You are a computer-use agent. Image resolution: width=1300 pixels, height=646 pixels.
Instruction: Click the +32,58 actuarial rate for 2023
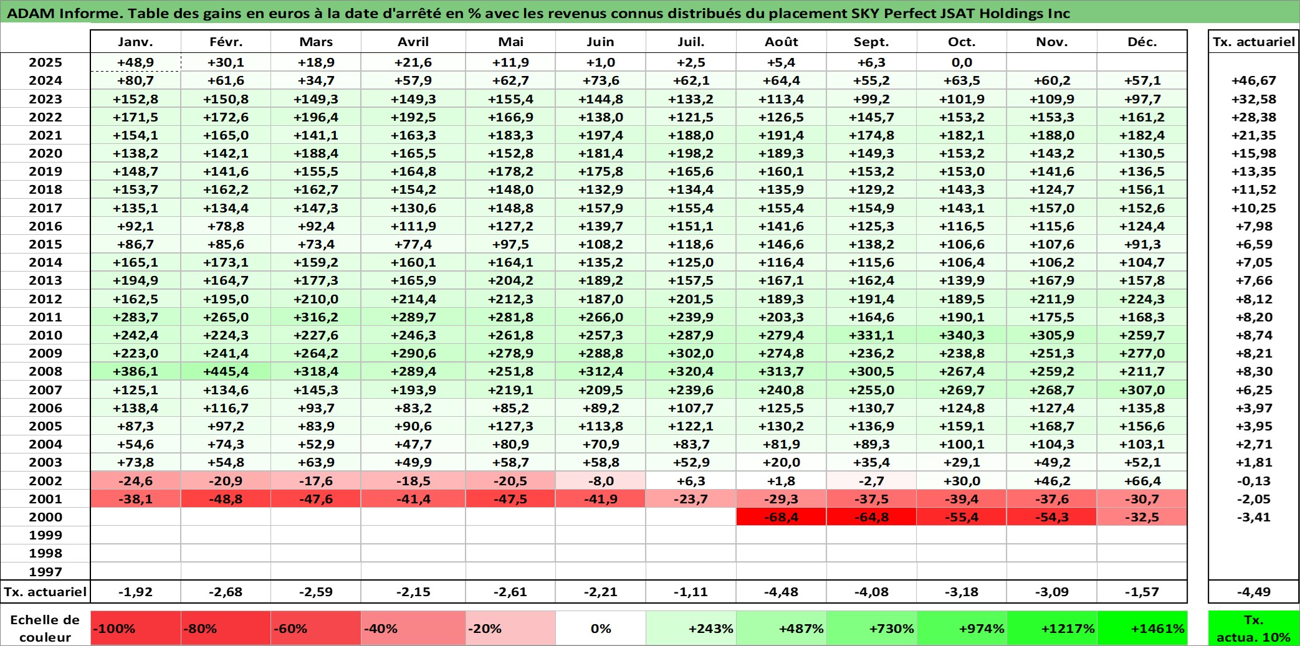tap(1254, 99)
